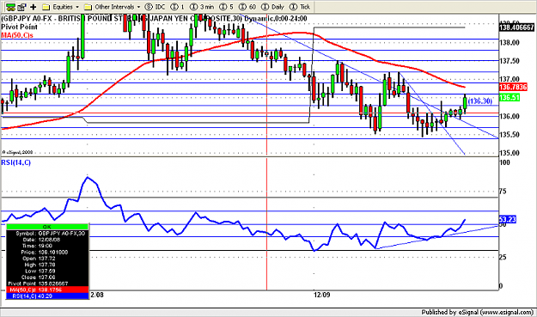Switch to the 60 minute interval
This screenshot has height=317, width=537.
click(247, 7)
